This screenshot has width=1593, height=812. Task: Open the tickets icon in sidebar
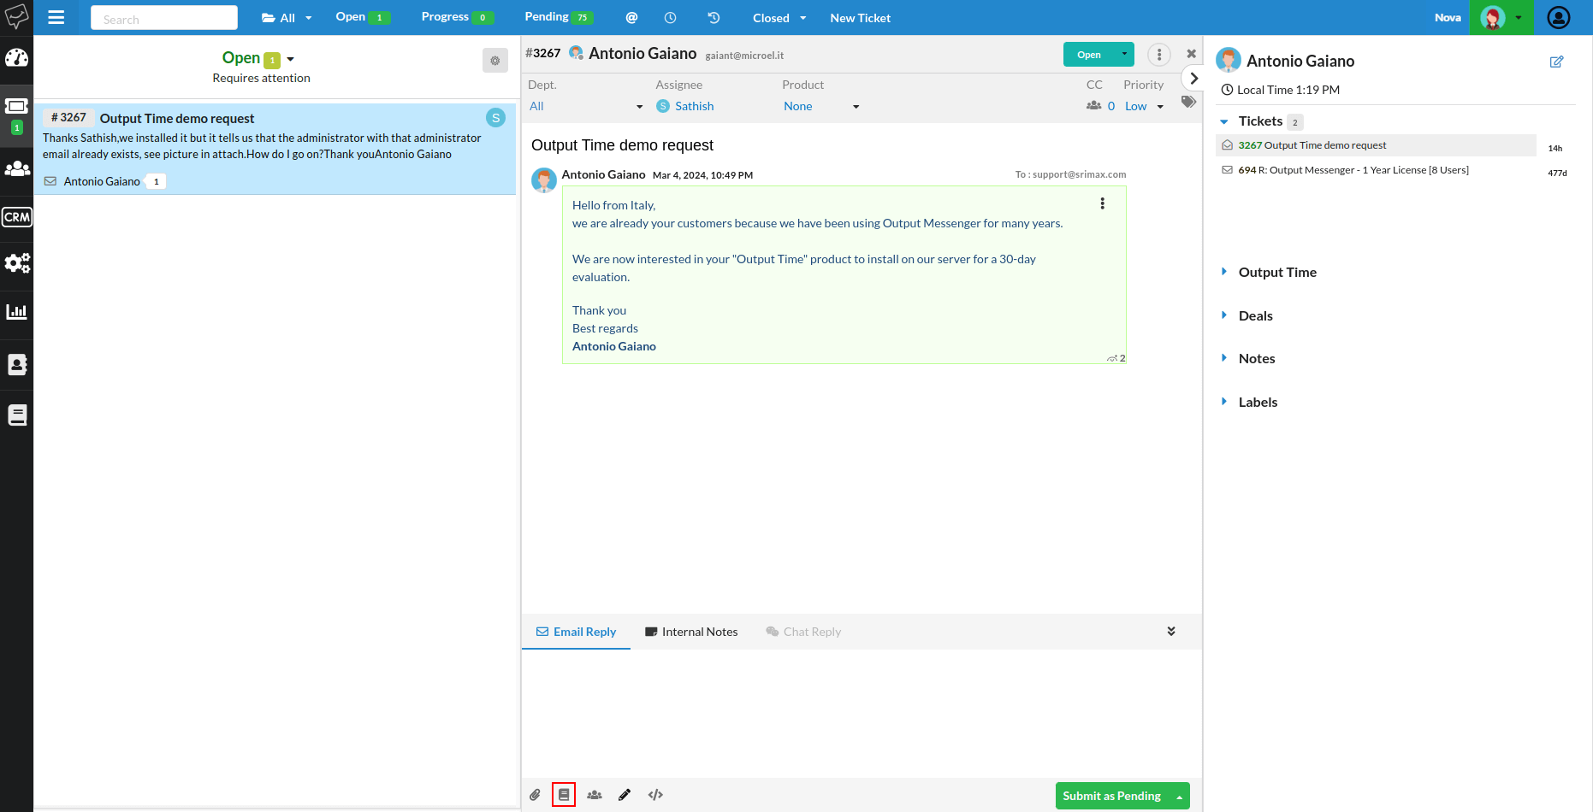[16, 107]
